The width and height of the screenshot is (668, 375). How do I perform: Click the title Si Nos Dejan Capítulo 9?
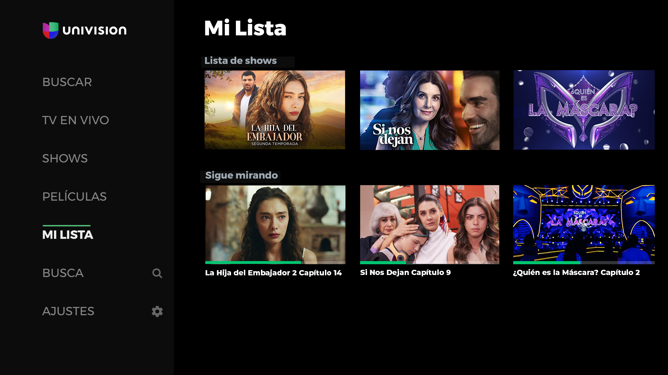(x=405, y=273)
